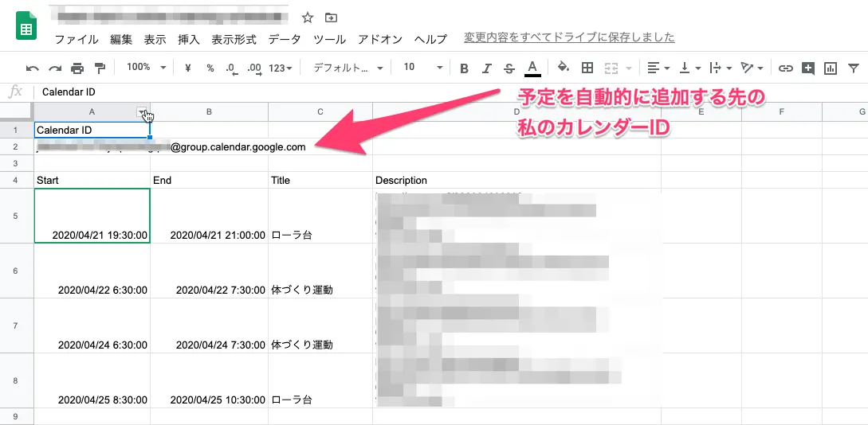Select the End header cell
Image resolution: width=868 pixels, height=425 pixels.
(210, 180)
